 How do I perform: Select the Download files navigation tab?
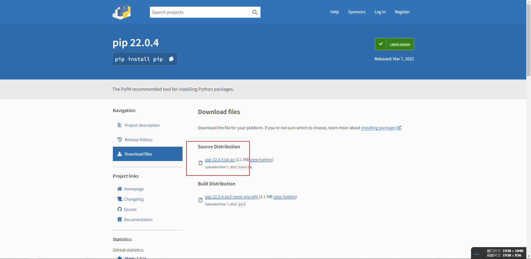click(148, 154)
